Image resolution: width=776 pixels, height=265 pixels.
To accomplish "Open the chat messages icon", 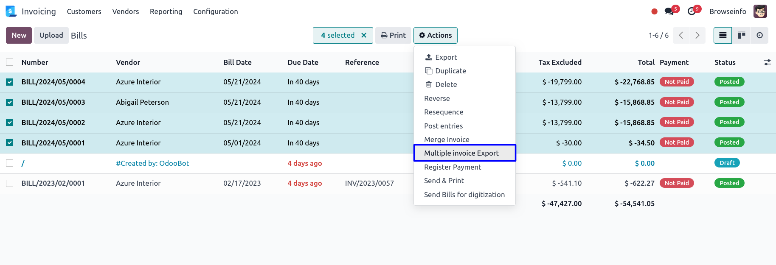I will click(669, 11).
